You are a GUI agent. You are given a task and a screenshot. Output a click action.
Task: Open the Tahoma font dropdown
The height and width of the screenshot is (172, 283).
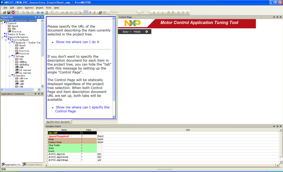coord(137,12)
